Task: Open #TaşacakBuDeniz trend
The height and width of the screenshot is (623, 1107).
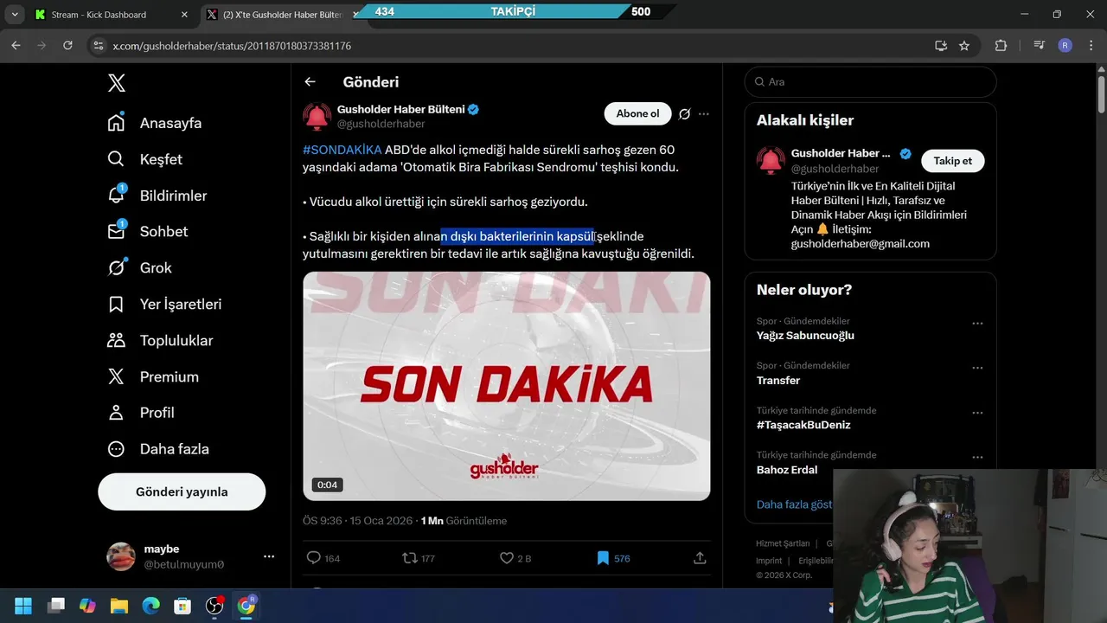Action: coord(803,425)
